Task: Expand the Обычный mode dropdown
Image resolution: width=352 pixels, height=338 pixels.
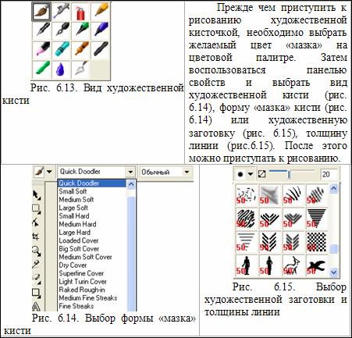Action: (x=187, y=172)
